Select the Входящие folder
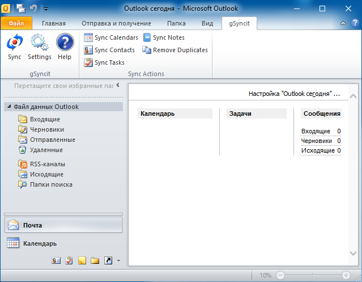The width and height of the screenshot is (362, 282). tap(45, 119)
